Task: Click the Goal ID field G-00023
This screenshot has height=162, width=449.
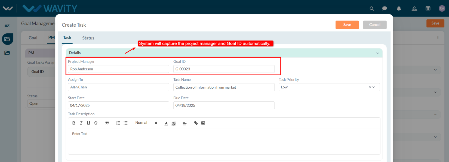Action: 224,69
